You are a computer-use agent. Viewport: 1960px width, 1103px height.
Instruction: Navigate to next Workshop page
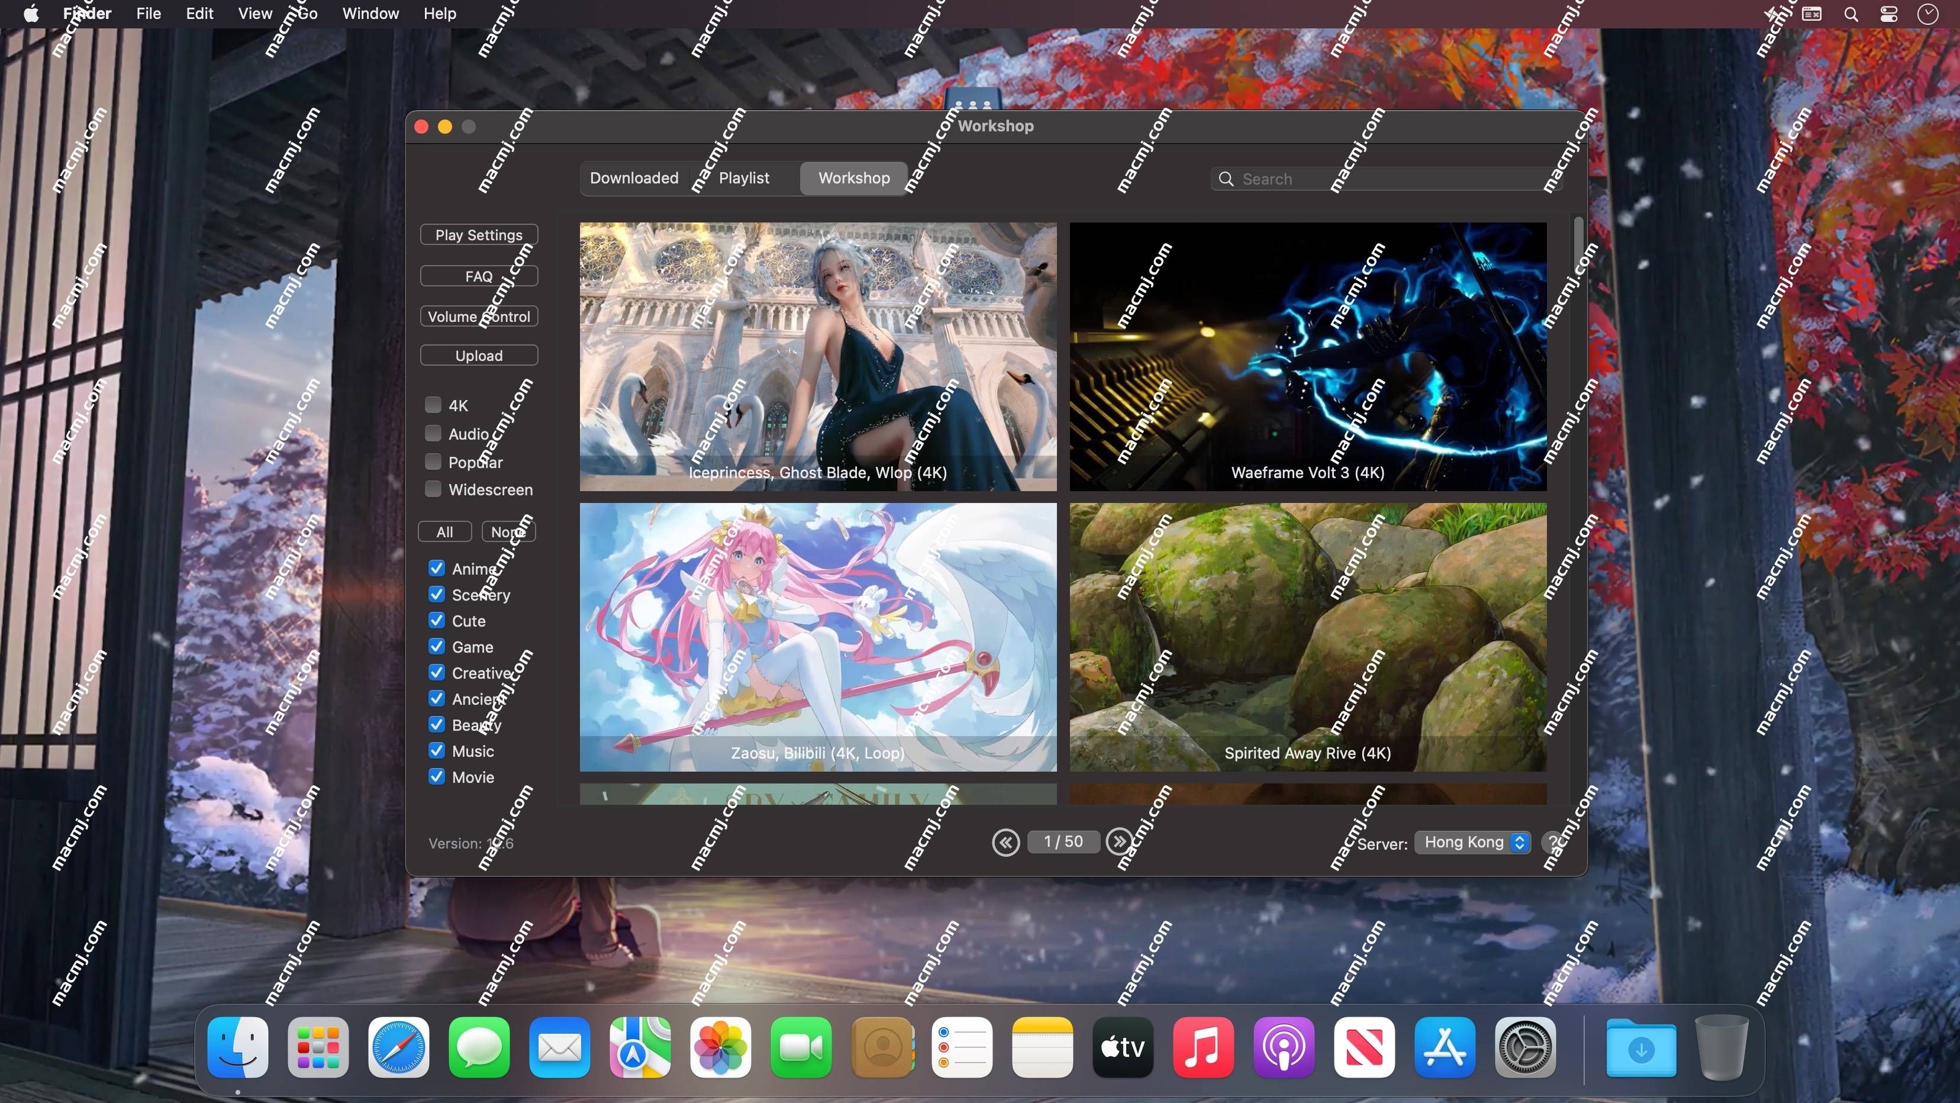[x=1118, y=840]
